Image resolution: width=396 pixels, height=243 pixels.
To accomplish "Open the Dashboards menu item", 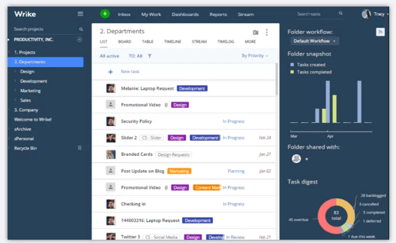I will point(185,14).
